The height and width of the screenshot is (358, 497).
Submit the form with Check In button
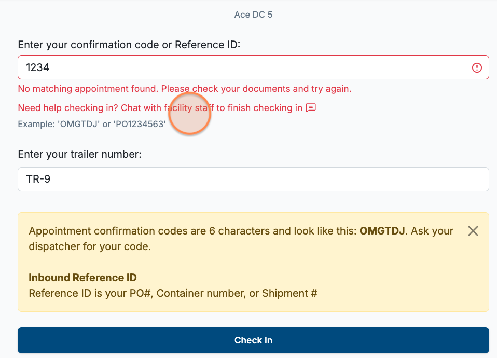pos(253,340)
